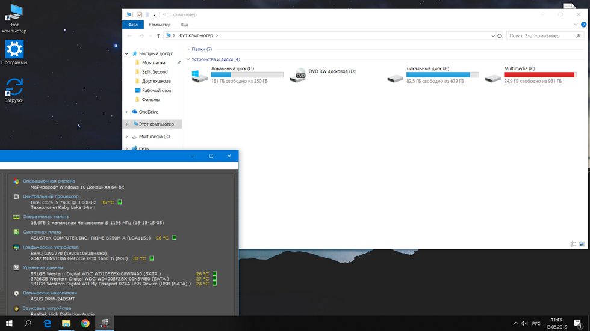Screen dimensions: 590x331
Task: Open recent locations dropdown arrow
Action: pyautogui.click(x=151, y=35)
